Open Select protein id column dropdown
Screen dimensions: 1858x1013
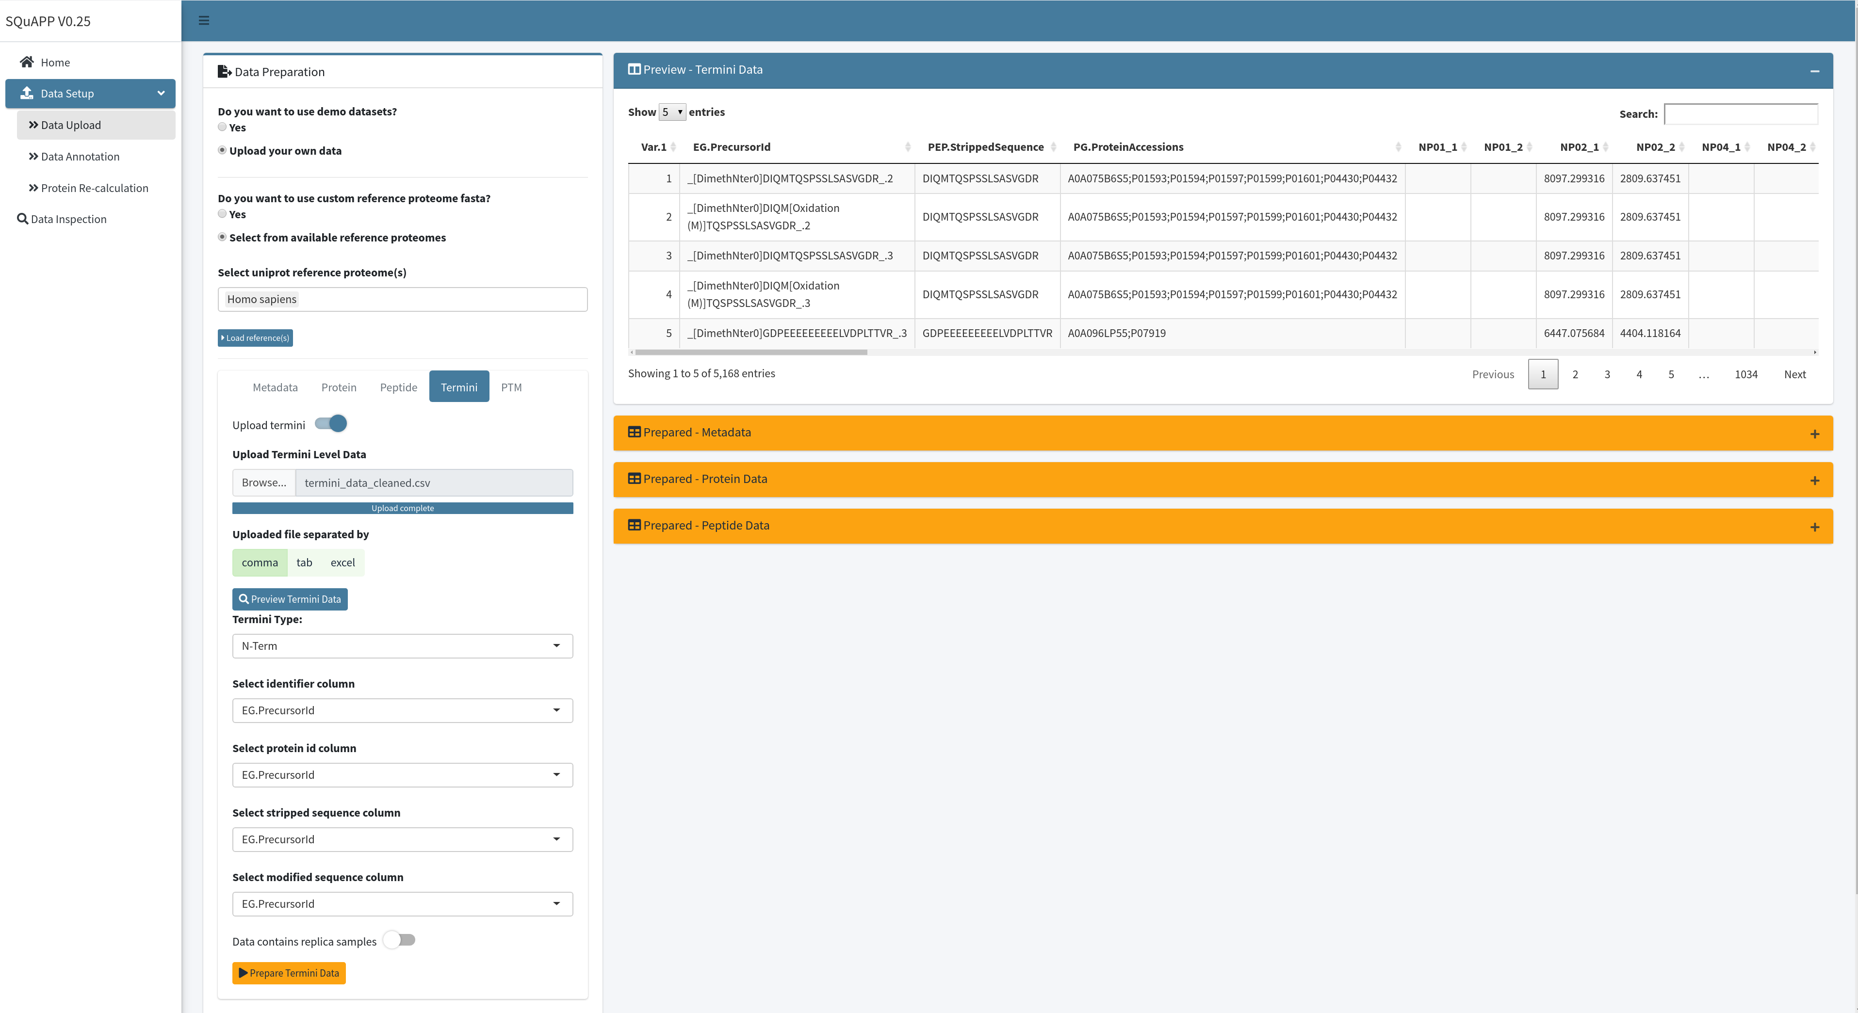[x=402, y=775]
